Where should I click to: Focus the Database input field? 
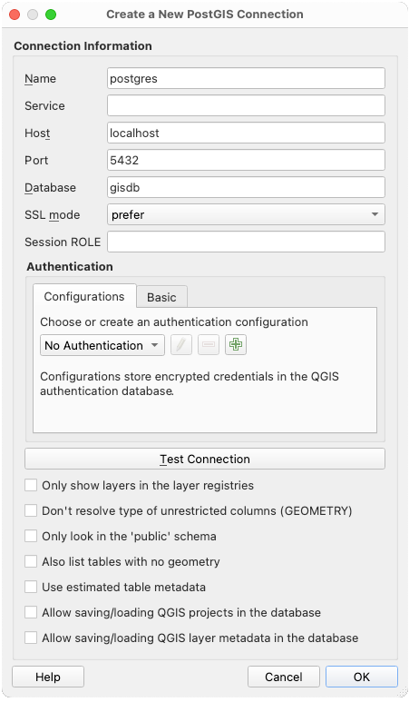coord(246,188)
